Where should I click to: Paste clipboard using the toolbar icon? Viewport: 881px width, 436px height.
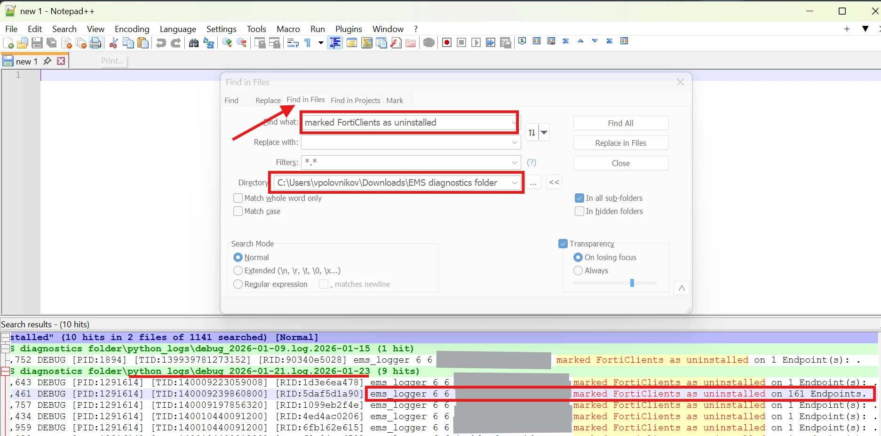(x=143, y=43)
